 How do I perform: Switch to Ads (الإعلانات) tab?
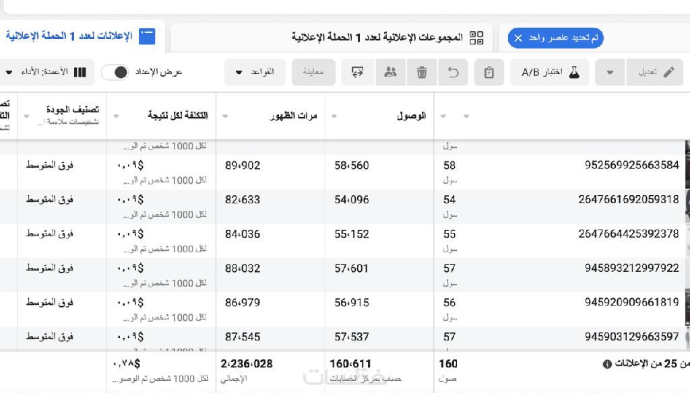80,36
